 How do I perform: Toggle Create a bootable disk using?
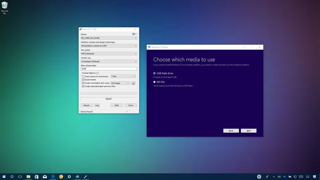tap(83, 83)
